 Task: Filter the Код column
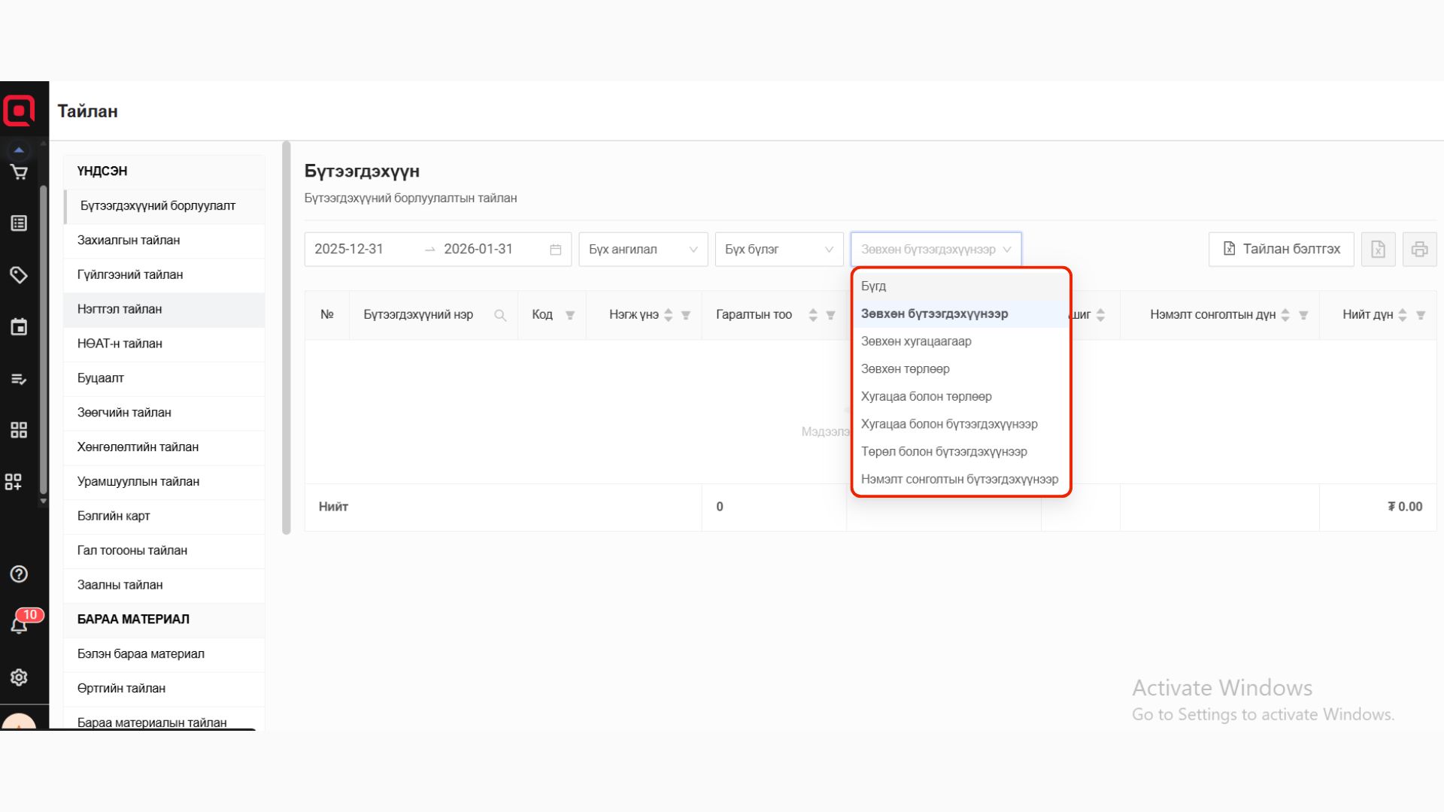coord(570,315)
